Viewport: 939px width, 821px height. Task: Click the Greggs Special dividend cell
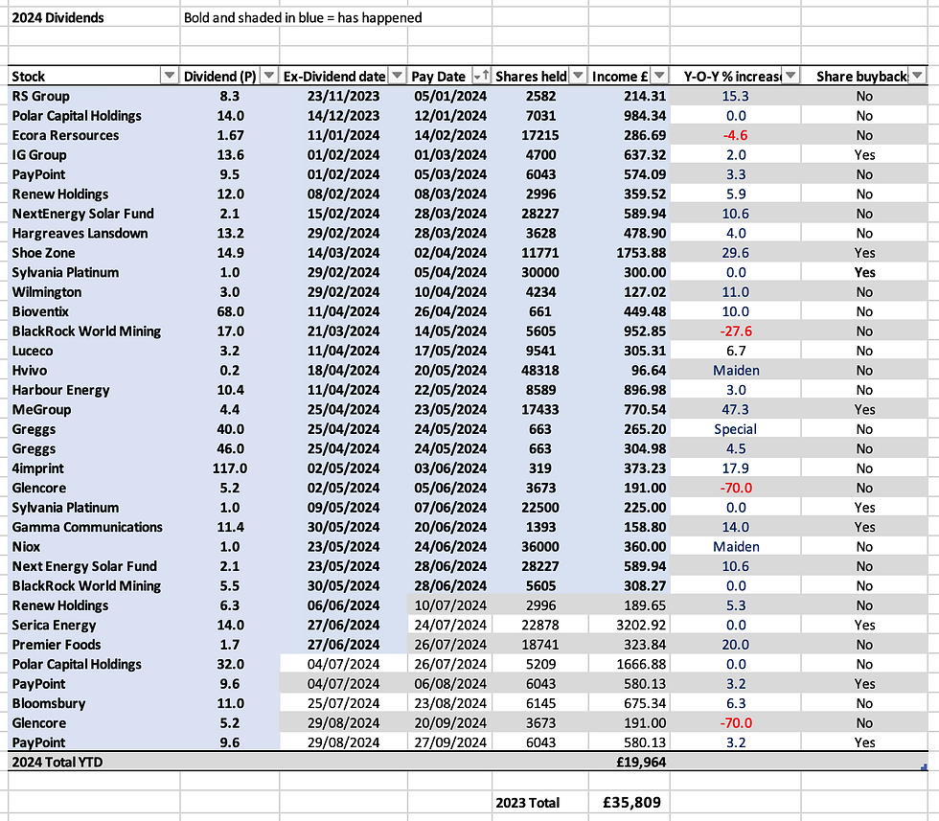735,429
